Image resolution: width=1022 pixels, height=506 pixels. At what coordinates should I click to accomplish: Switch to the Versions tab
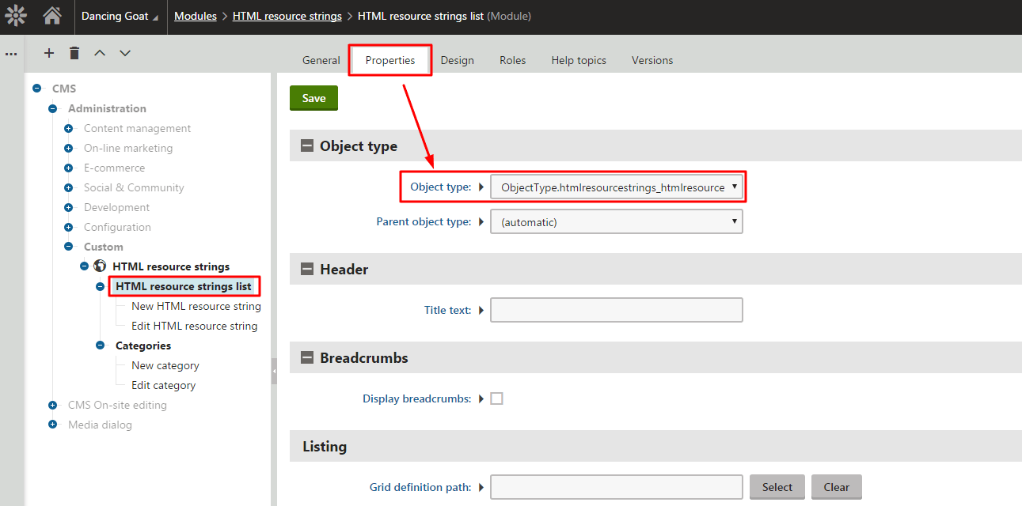click(x=652, y=60)
